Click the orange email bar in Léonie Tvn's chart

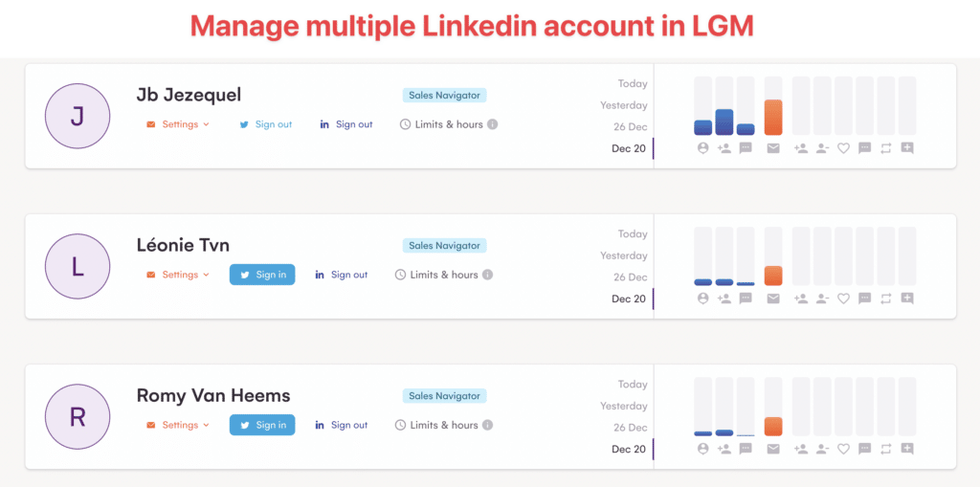773,276
